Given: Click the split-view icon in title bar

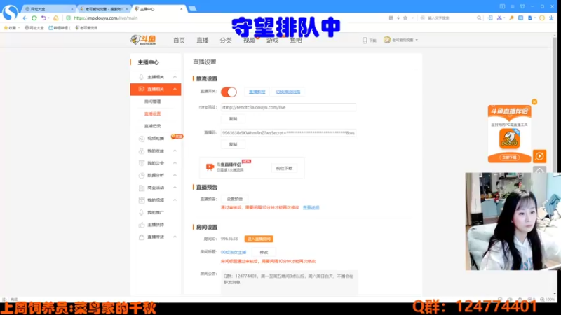Looking at the screenshot, I should [502, 6].
